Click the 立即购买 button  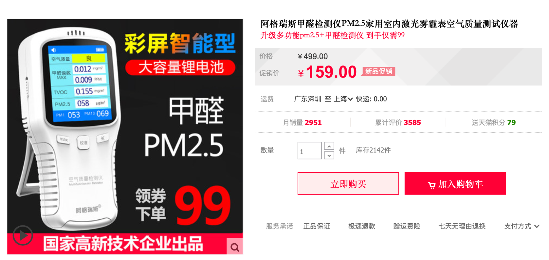[x=348, y=184]
